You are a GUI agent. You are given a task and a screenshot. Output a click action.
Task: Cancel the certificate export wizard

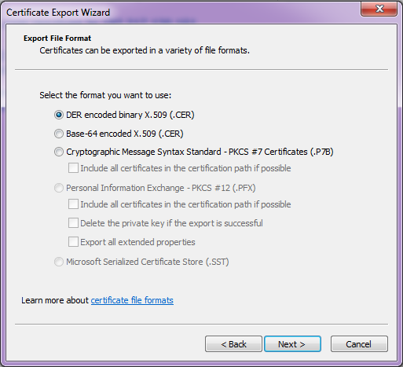click(x=359, y=344)
